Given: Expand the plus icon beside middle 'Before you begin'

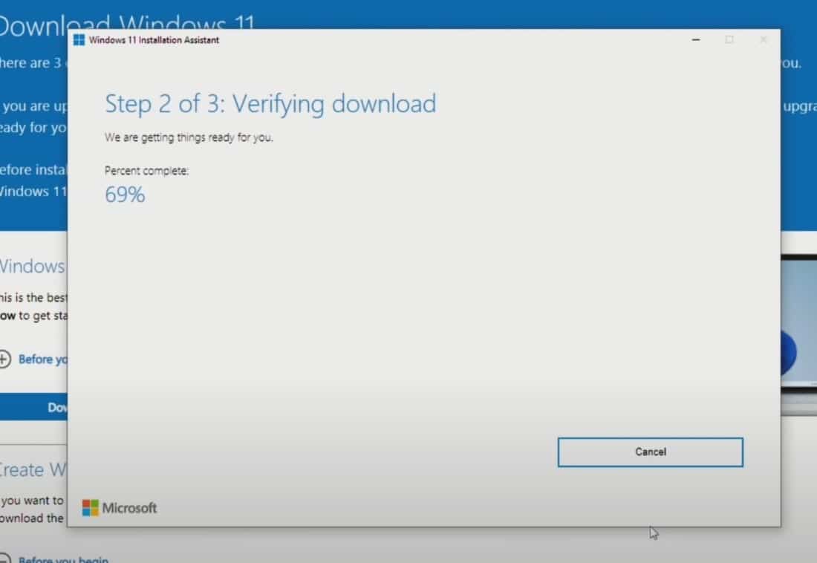Looking at the screenshot, I should tap(4, 359).
